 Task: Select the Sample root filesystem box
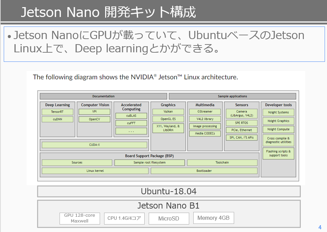click(x=149, y=163)
